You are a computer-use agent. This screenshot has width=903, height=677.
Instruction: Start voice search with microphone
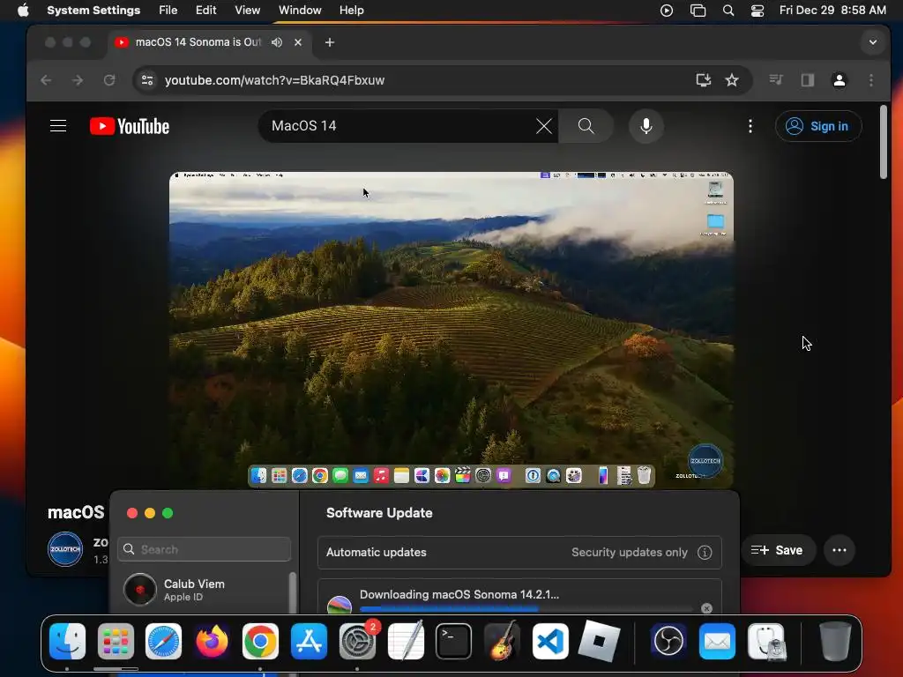[646, 126]
